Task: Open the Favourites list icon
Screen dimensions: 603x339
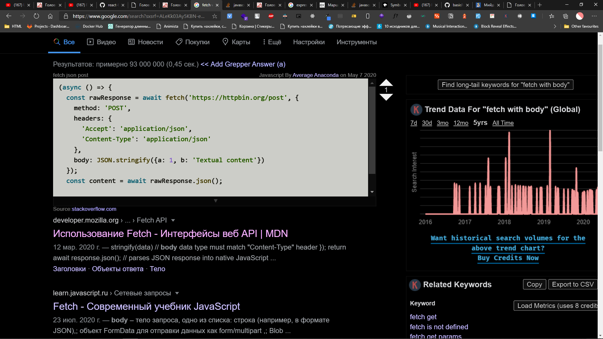Action: [552, 16]
